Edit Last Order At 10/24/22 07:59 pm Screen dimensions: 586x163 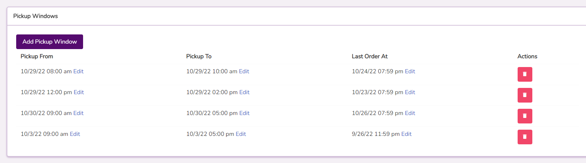(x=410, y=71)
